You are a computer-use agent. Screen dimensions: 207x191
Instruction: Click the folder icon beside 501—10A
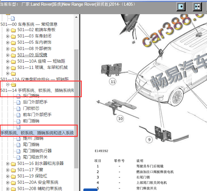click(13, 62)
